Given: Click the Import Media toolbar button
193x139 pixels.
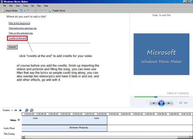Looking at the screenshot, I should click(10, 11).
